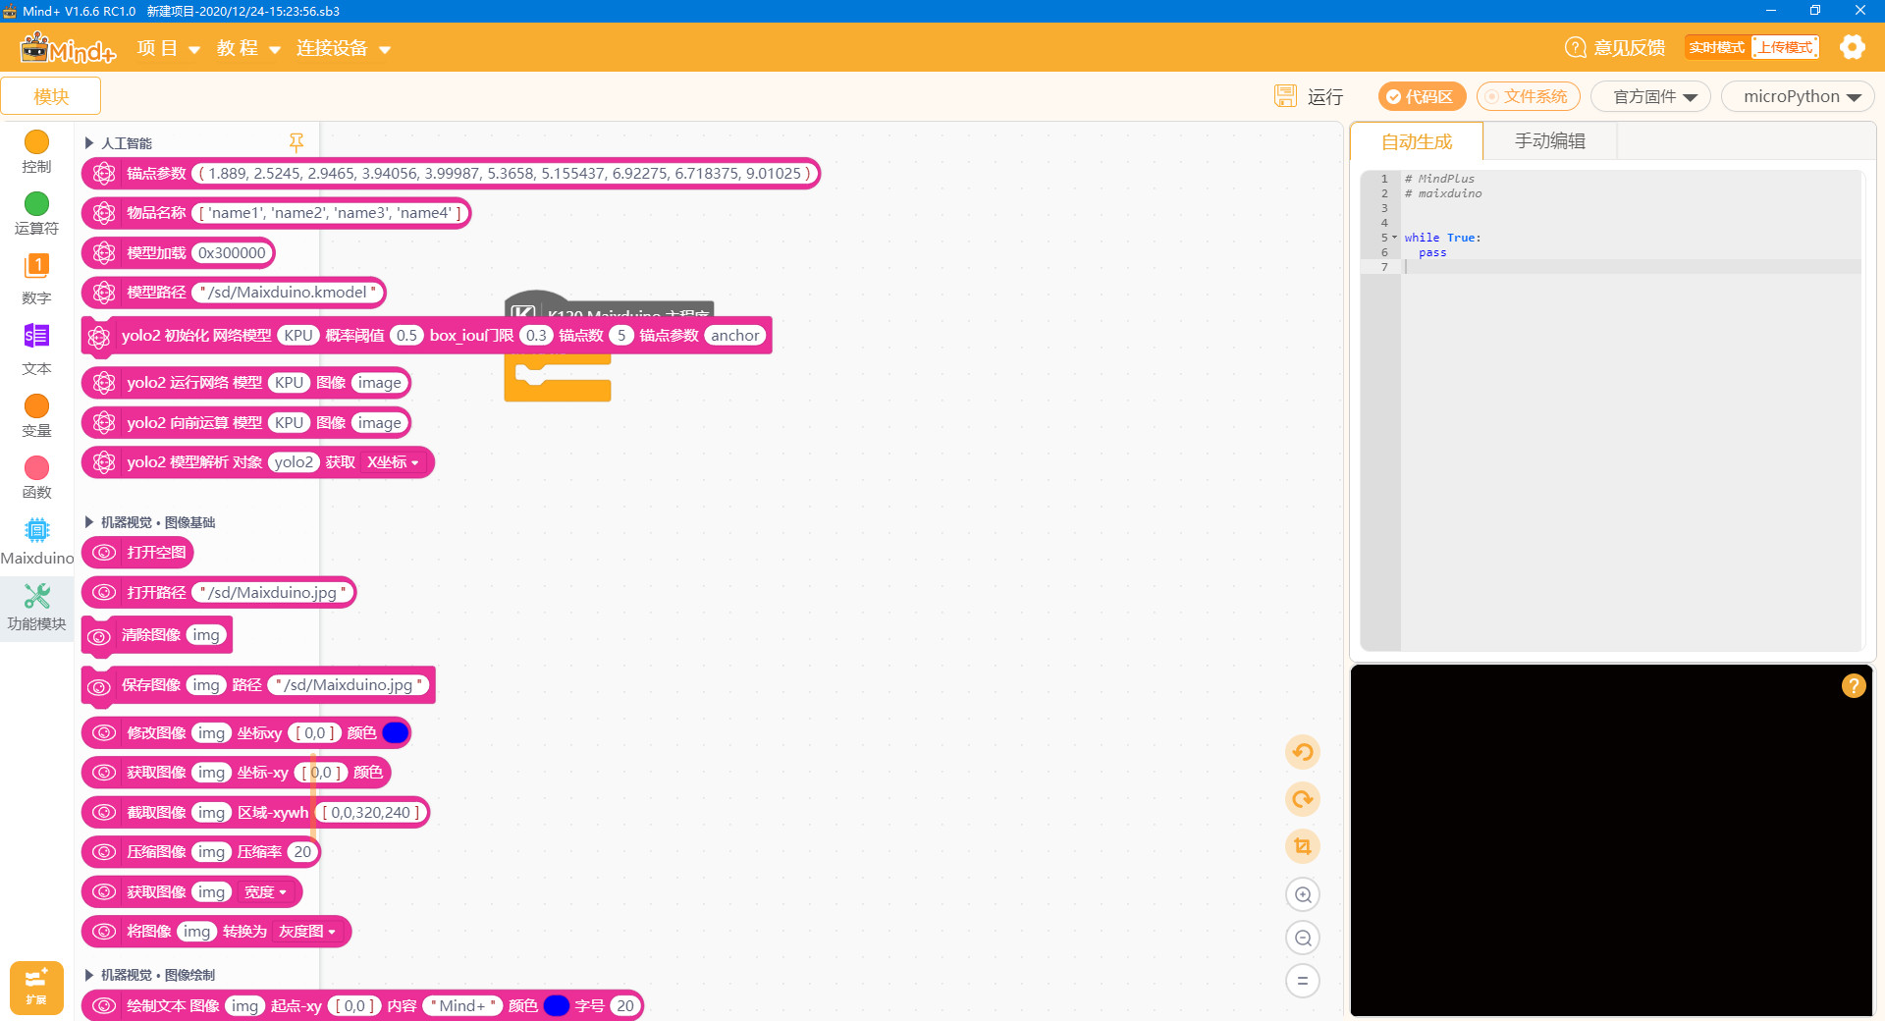Click the AI icon on 物品名称 block

tap(104, 213)
